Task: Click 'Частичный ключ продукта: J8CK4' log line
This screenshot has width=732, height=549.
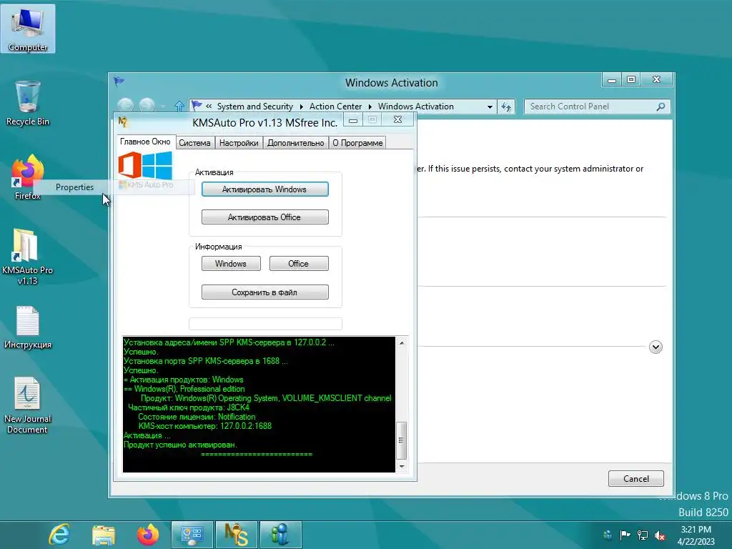Action: click(189, 407)
